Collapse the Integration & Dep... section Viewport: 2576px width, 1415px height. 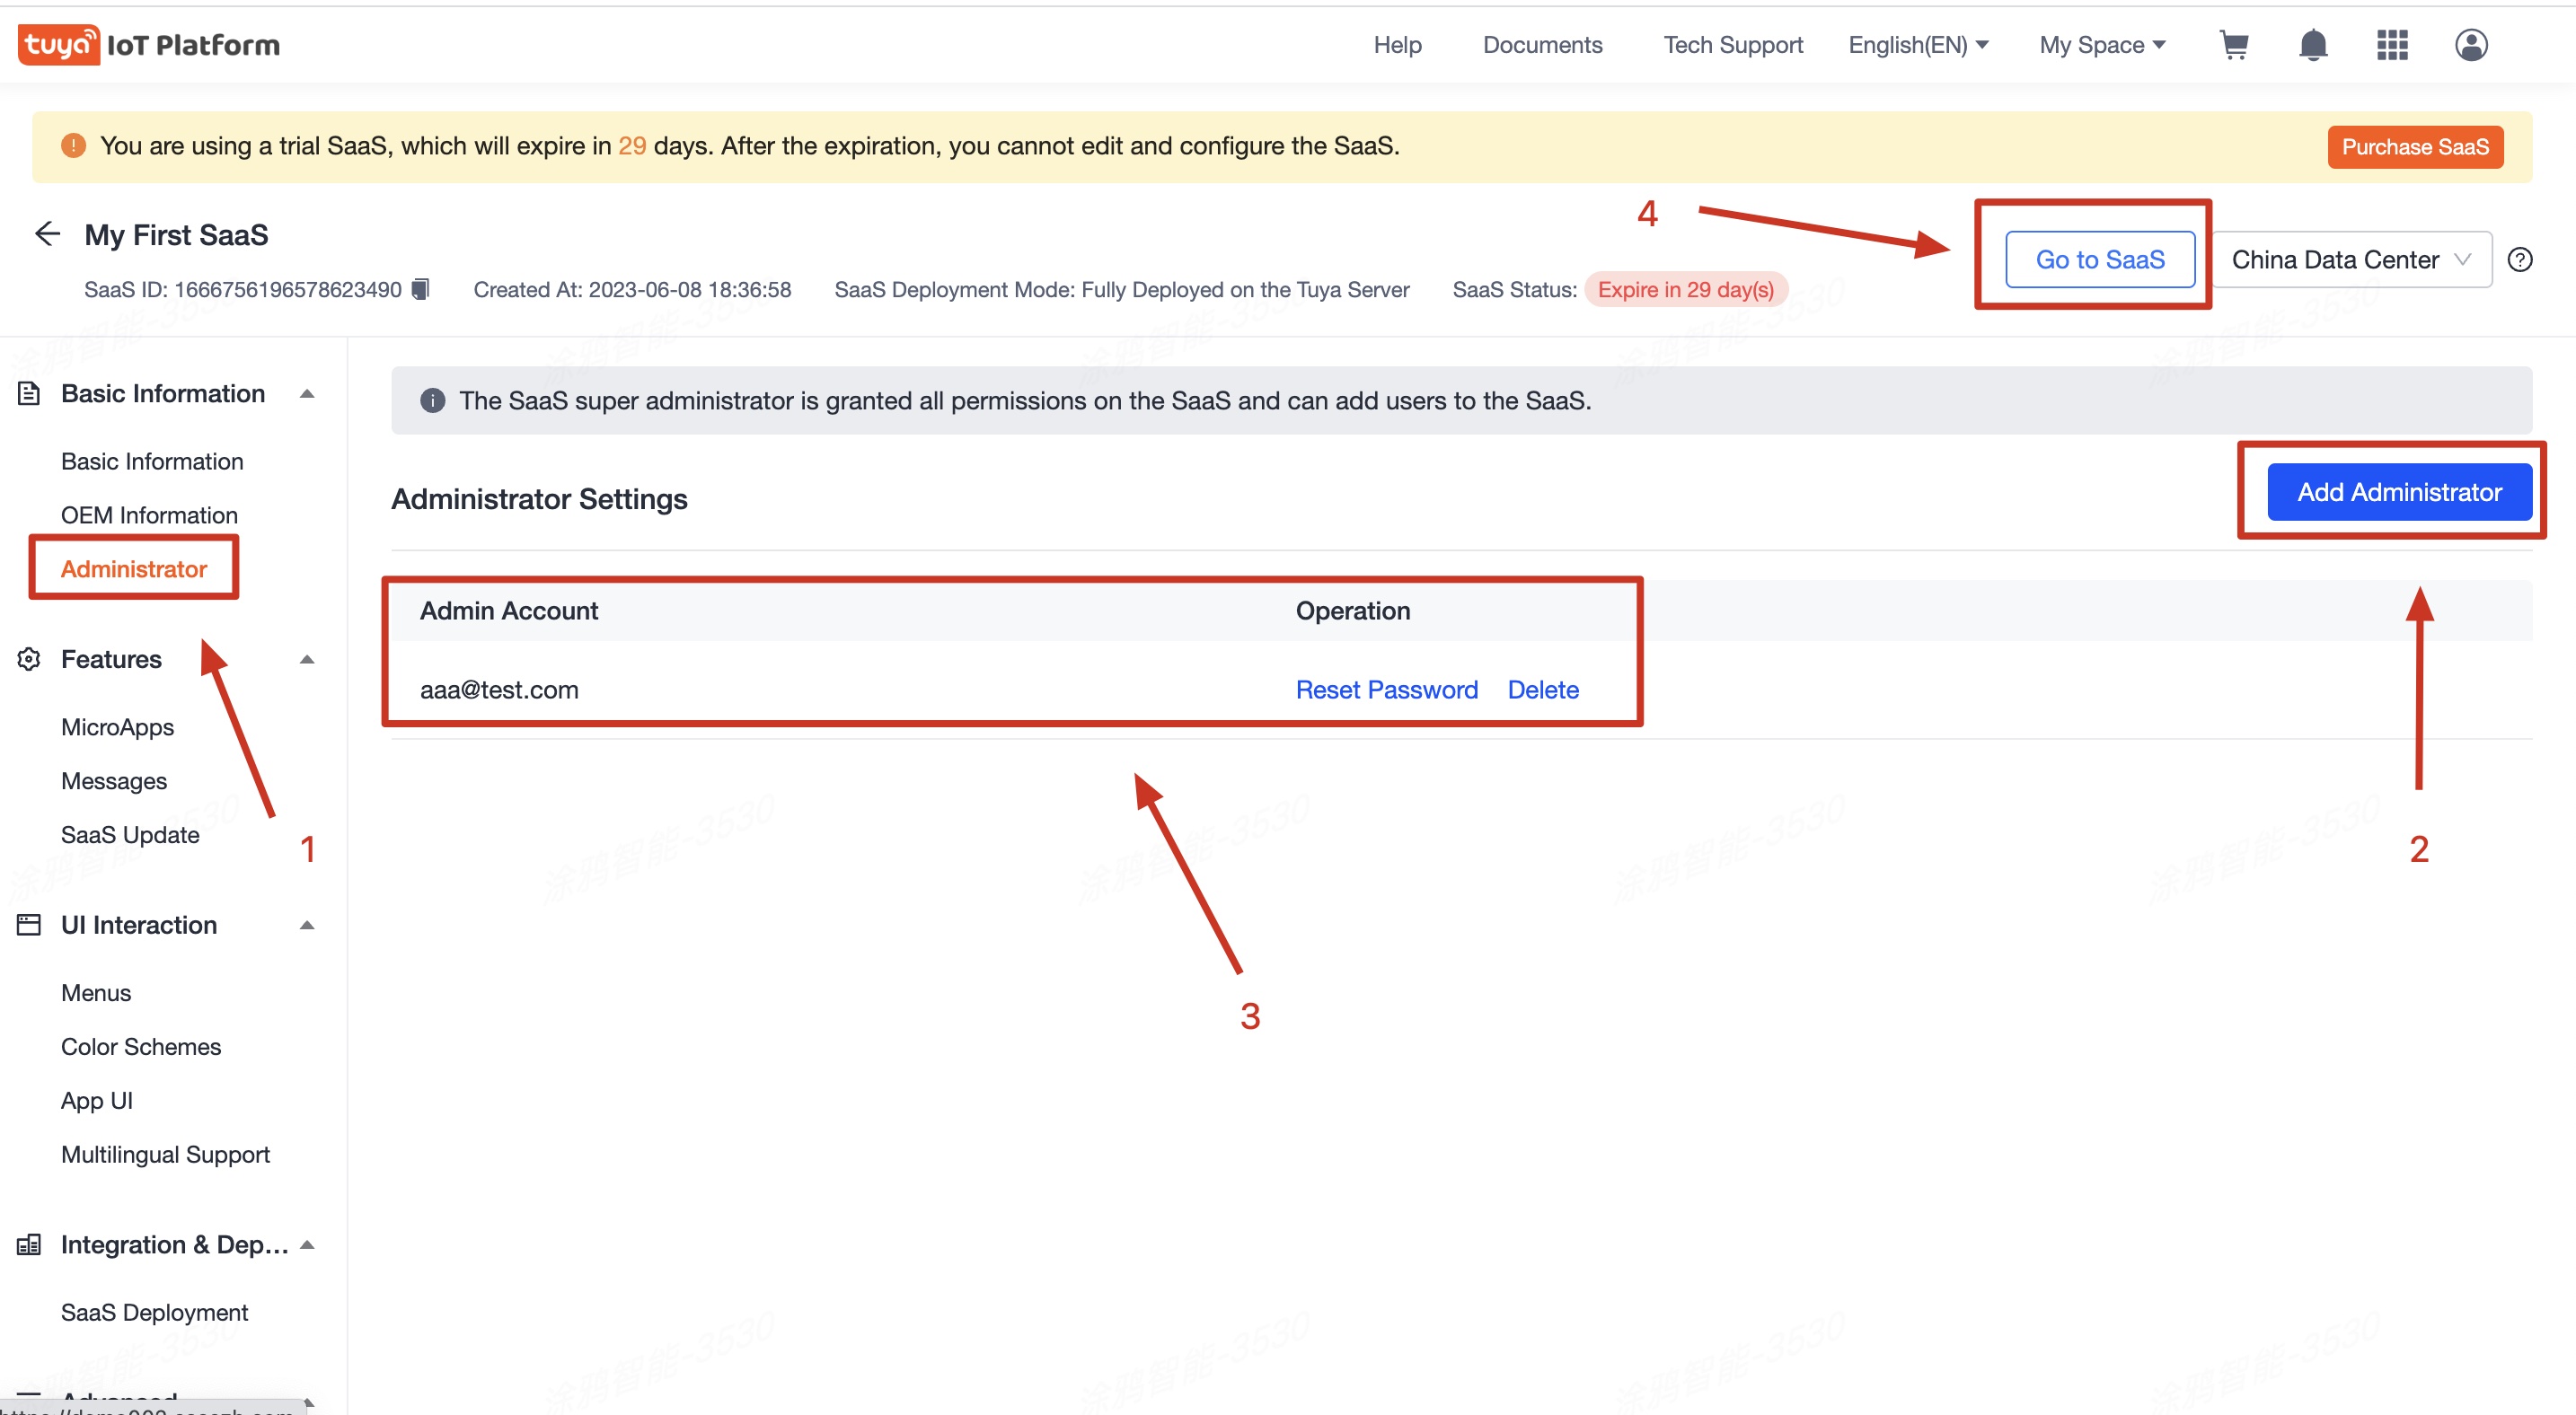pos(307,1245)
